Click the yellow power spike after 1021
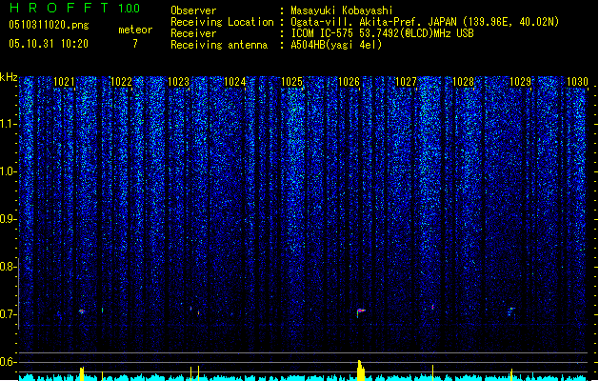 [82, 373]
